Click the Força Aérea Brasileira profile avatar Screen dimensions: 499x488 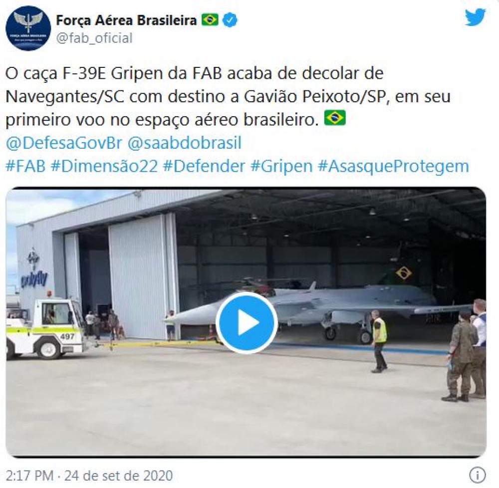pos(28,28)
